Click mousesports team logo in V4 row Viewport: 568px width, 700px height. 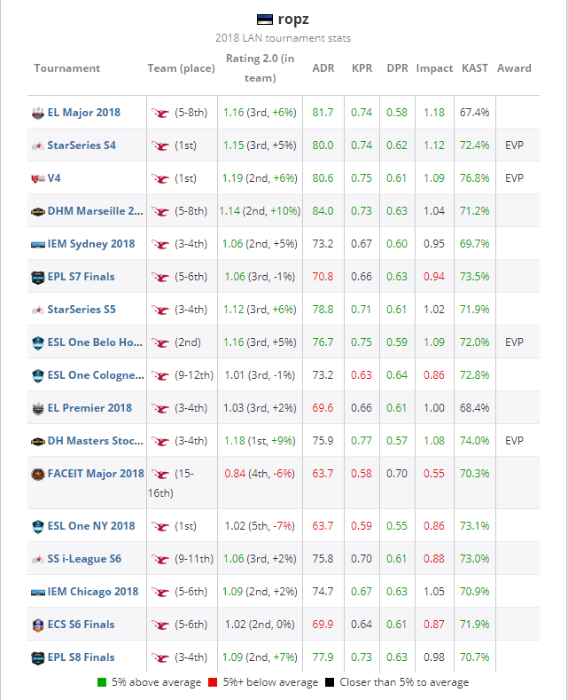coord(160,178)
